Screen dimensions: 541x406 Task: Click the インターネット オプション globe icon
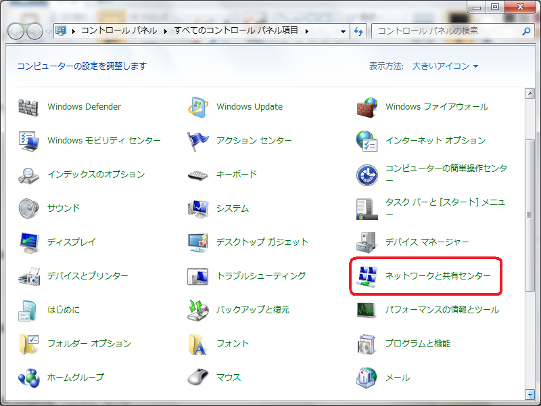(367, 141)
